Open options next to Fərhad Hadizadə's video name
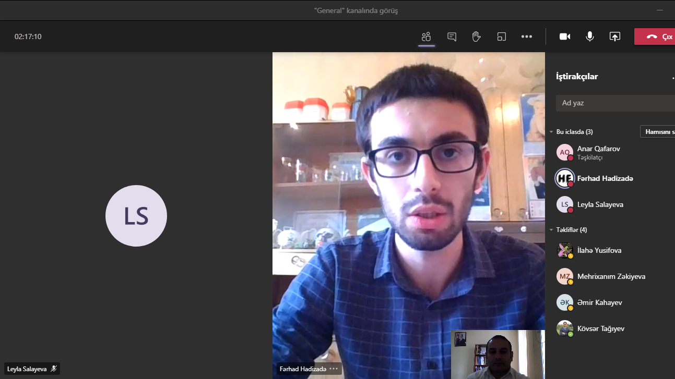 pyautogui.click(x=334, y=369)
